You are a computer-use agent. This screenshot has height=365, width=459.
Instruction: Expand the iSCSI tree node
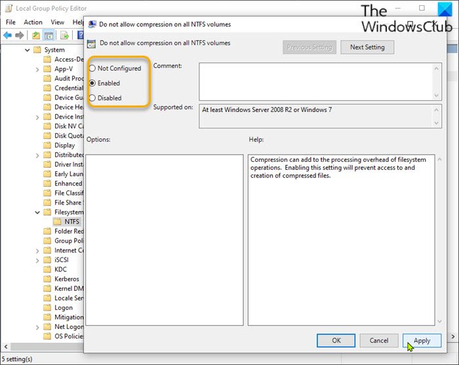(x=37, y=260)
